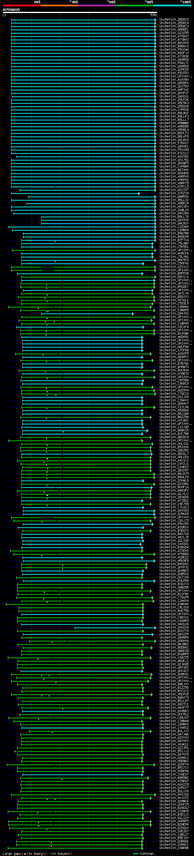This screenshot has width=194, height=856.
Task: Select the AV550035 query label
Action: pos(11,10)
